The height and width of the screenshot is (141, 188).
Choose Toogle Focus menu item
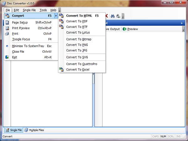[31, 39]
